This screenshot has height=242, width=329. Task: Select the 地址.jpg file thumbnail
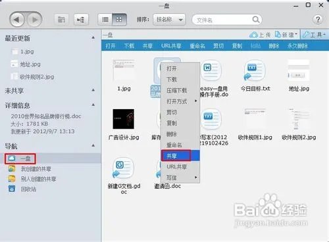tap(299, 70)
